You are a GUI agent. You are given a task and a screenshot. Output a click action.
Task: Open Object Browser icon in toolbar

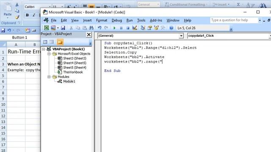(x=156, y=28)
